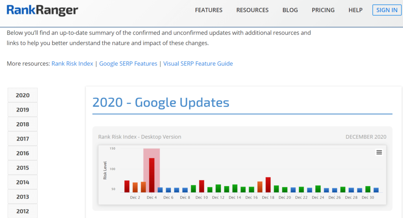Open the Google SERP Features link

pos(128,63)
